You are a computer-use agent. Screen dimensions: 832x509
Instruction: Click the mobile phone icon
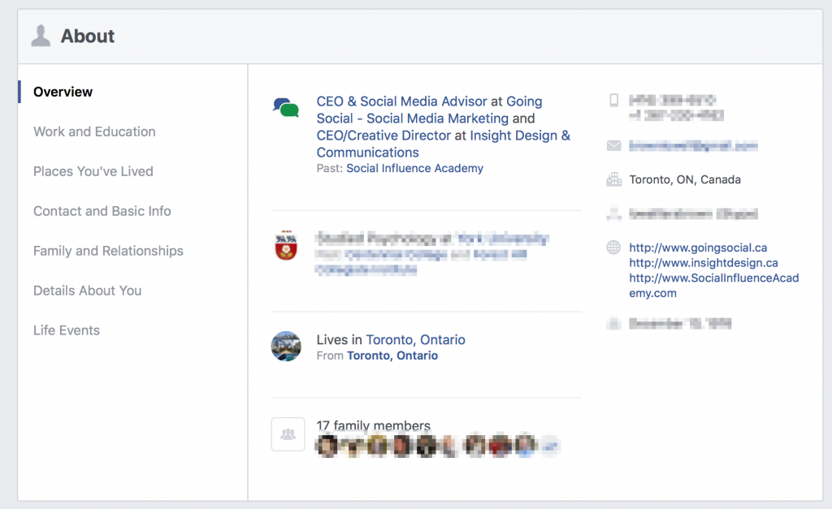[x=614, y=100]
